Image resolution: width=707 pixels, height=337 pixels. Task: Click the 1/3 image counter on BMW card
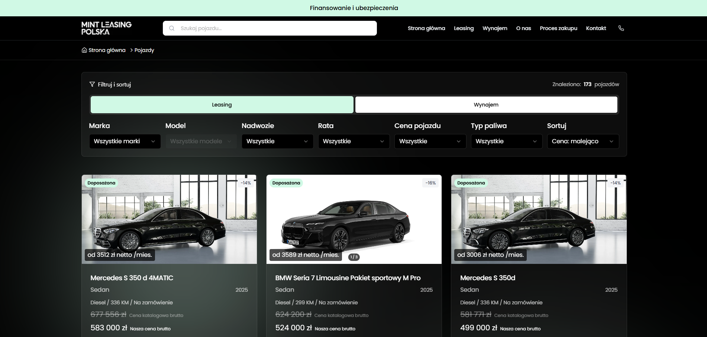pyautogui.click(x=354, y=257)
